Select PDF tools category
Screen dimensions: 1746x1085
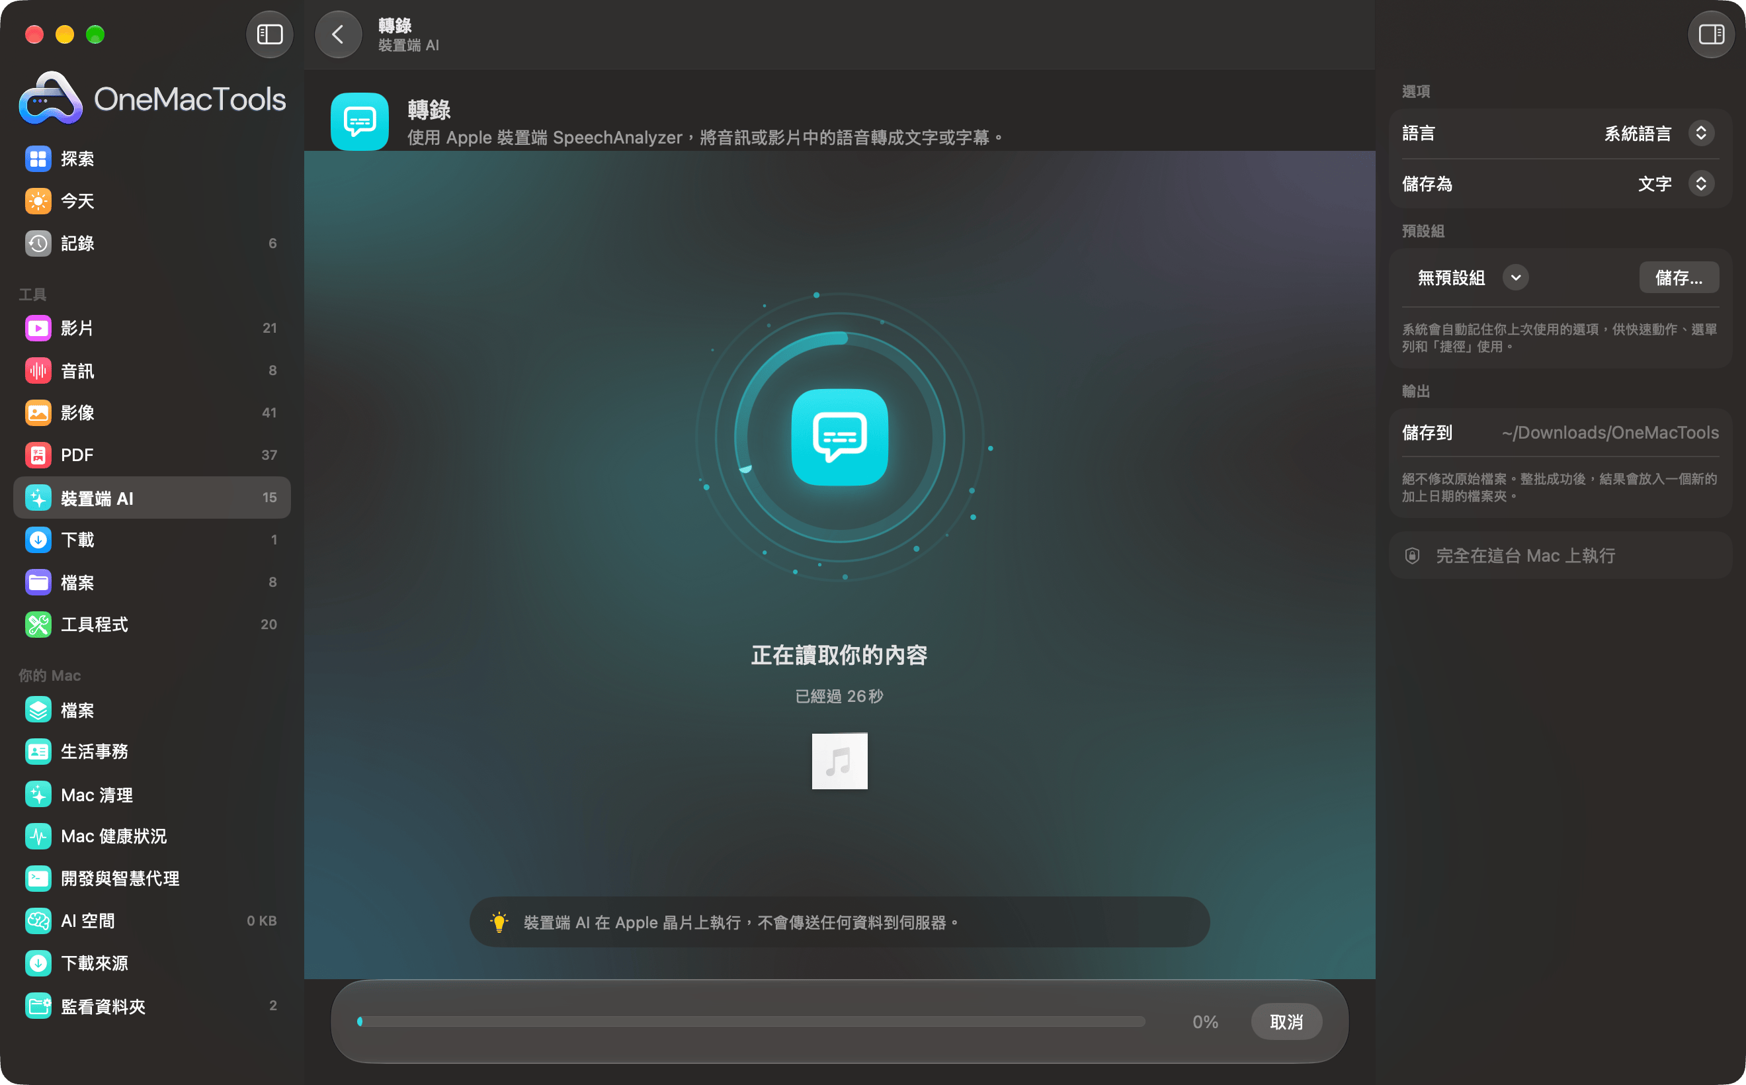click(x=151, y=455)
